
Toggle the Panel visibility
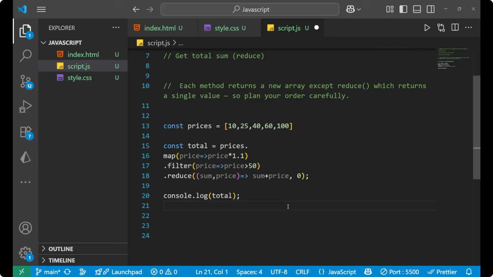tap(416, 9)
